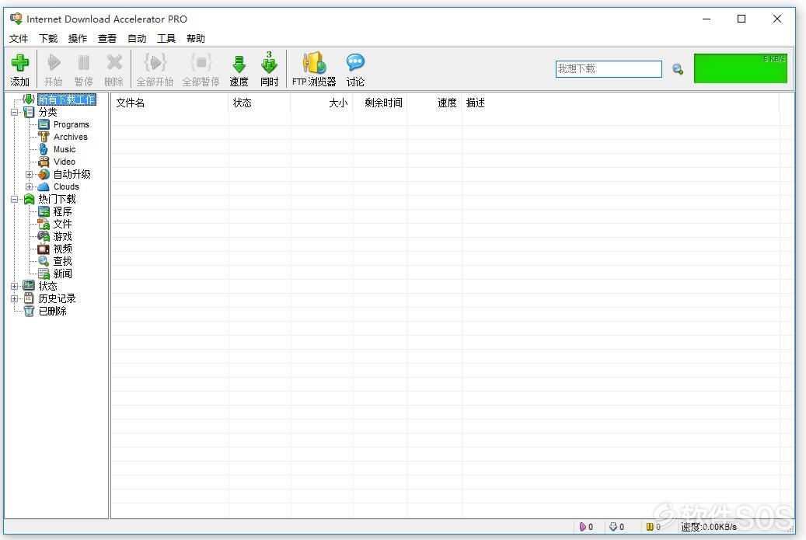Click the 查找 magnifier tree icon

tap(44, 261)
